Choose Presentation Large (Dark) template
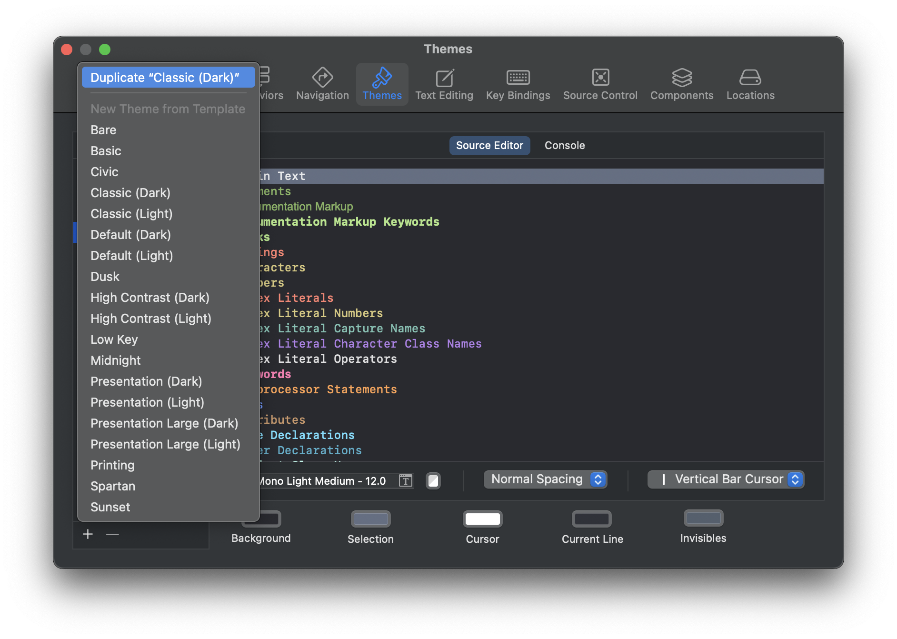The image size is (897, 639). (169, 423)
